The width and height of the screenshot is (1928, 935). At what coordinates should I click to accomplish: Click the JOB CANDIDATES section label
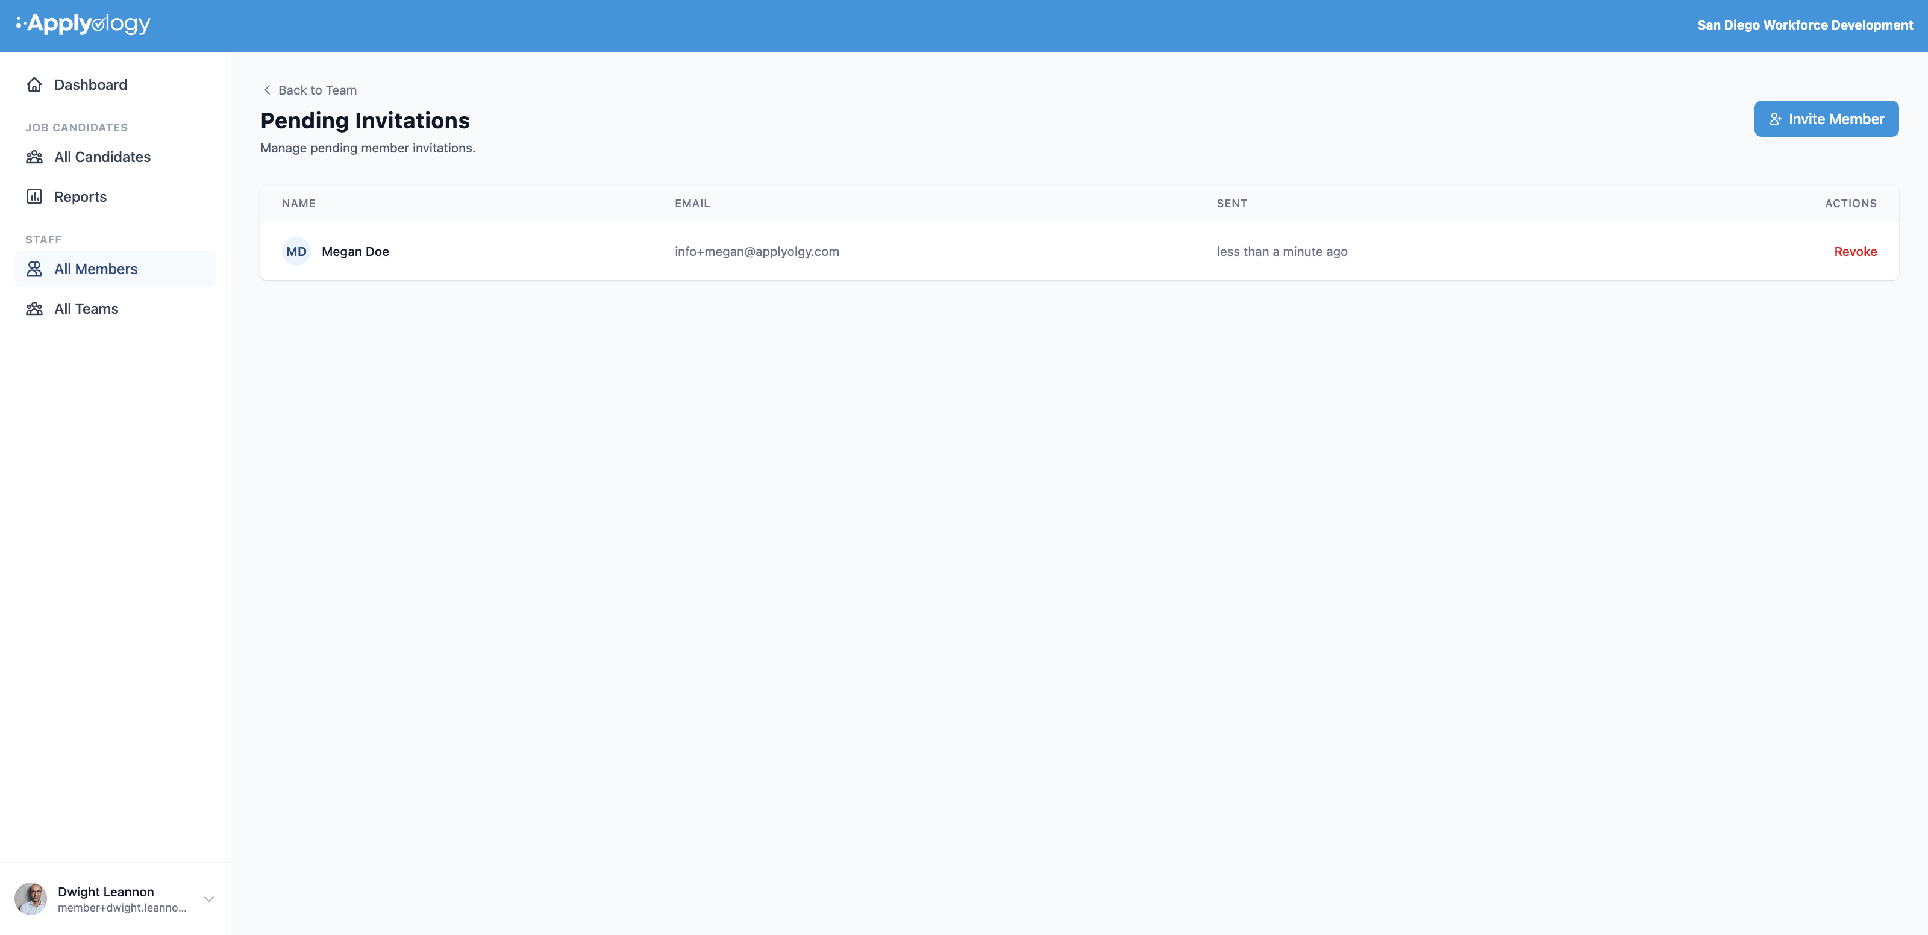click(x=77, y=128)
